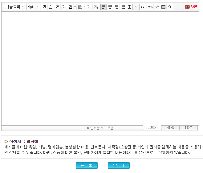This screenshot has height=173, width=203.
Task: Insert a quotation block
Action: point(142,7)
